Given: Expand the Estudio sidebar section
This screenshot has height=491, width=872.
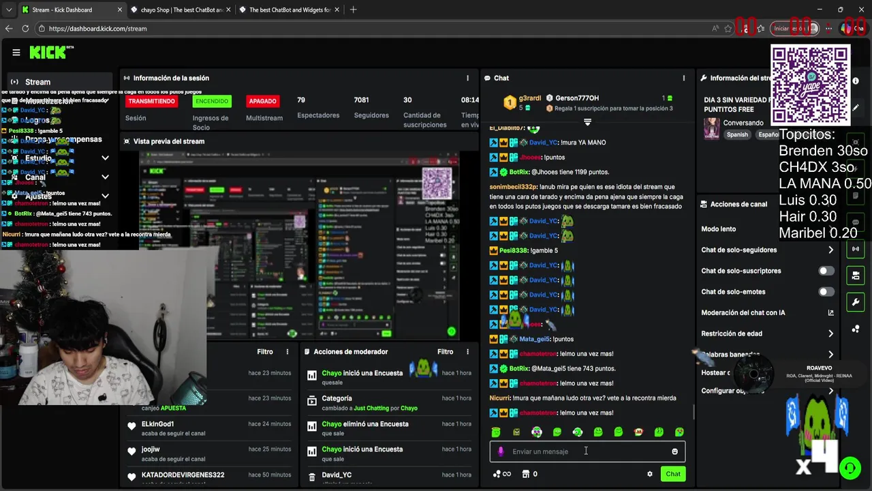Looking at the screenshot, I should coord(105,158).
